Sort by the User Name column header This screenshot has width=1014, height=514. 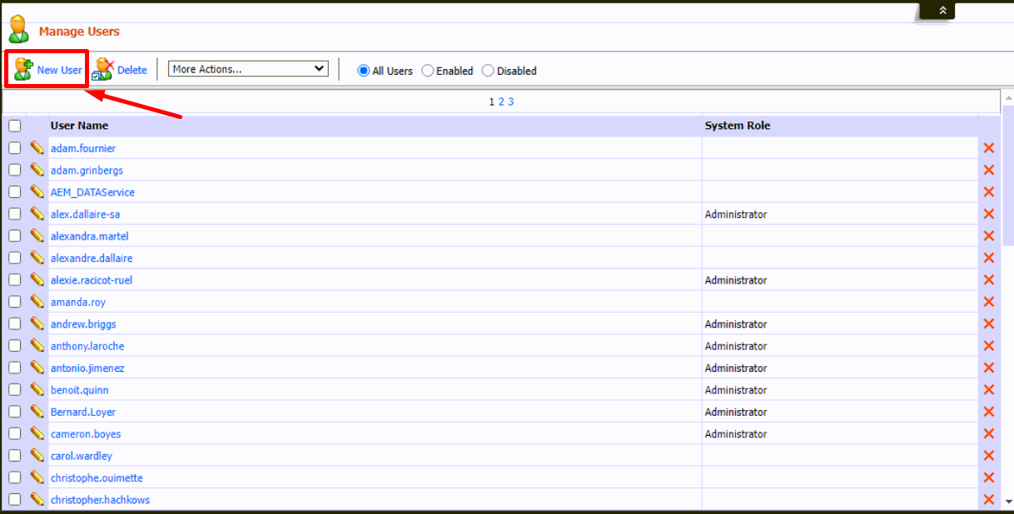coord(79,126)
